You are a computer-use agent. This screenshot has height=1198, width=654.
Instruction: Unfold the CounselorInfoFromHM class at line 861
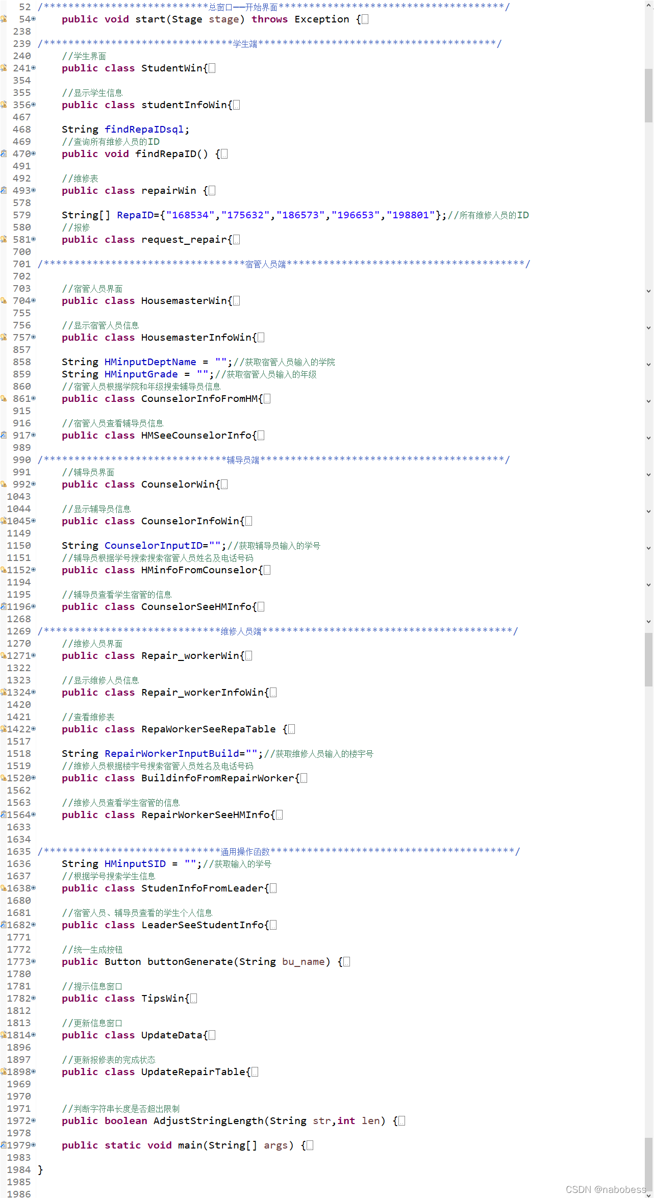34,399
